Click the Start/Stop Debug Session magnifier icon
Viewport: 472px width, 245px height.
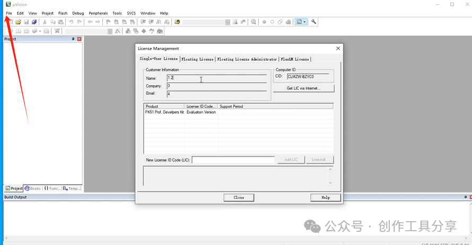pyautogui.click(x=254, y=22)
